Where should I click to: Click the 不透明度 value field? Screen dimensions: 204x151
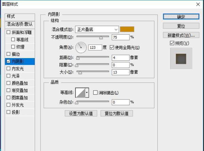tap(121, 37)
